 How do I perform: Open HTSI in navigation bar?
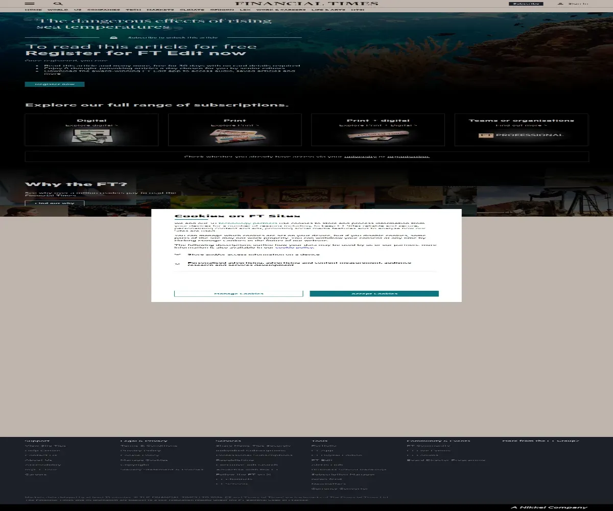coord(358,10)
